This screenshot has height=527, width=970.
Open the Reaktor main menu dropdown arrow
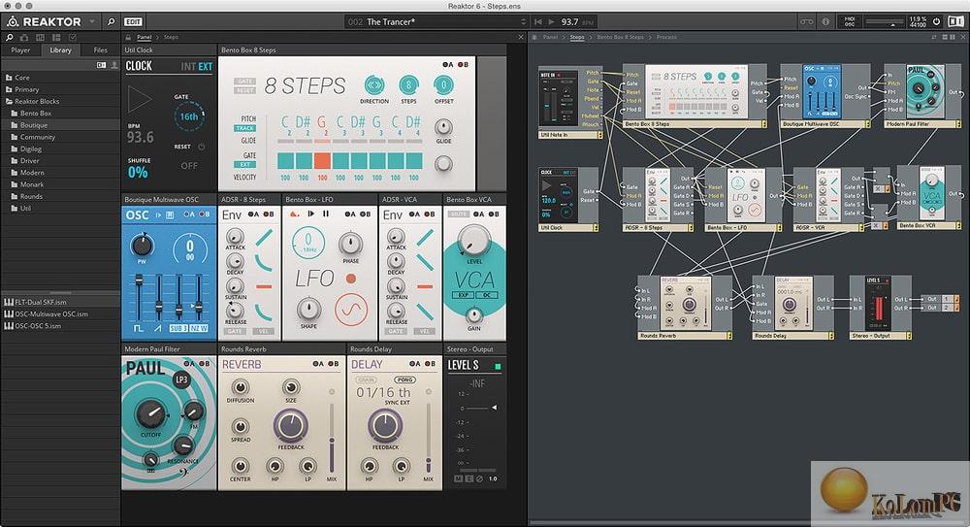click(92, 21)
